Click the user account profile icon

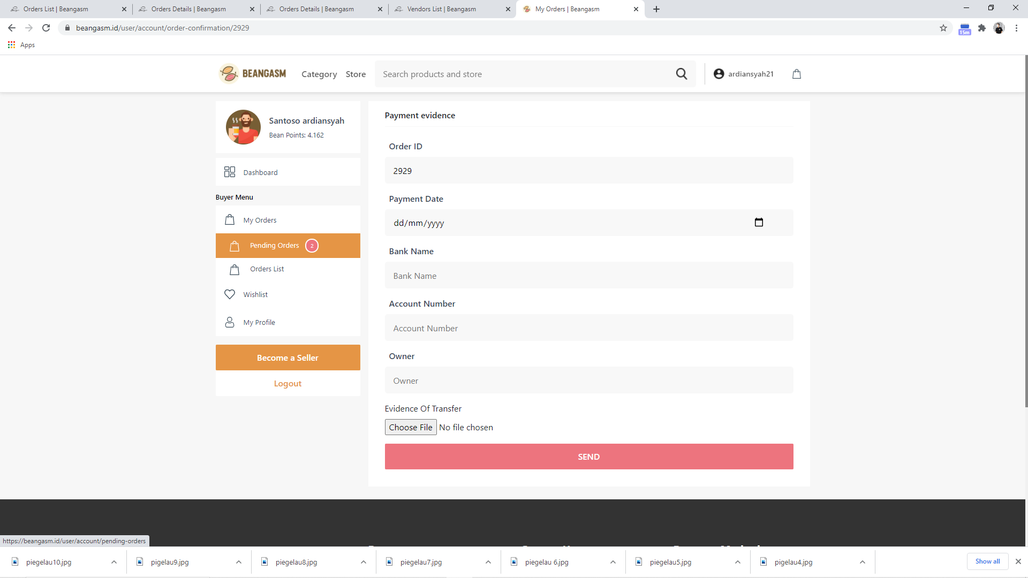(x=719, y=73)
